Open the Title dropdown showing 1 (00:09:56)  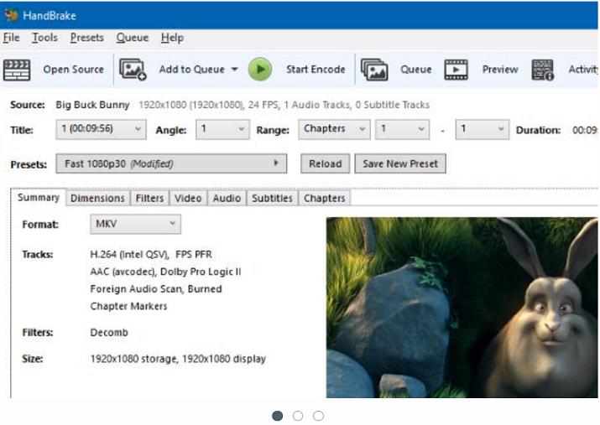coord(99,129)
